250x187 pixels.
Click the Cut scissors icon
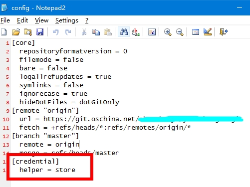coord(84,32)
